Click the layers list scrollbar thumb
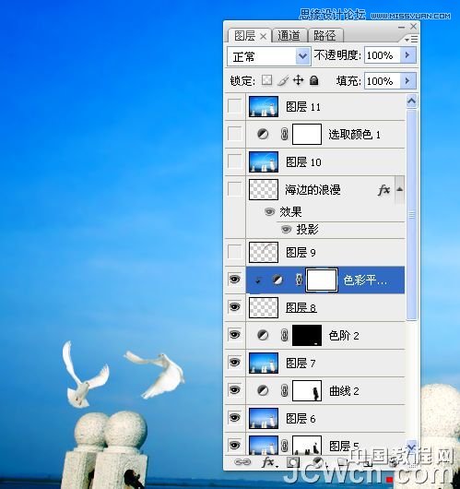 coord(411,215)
